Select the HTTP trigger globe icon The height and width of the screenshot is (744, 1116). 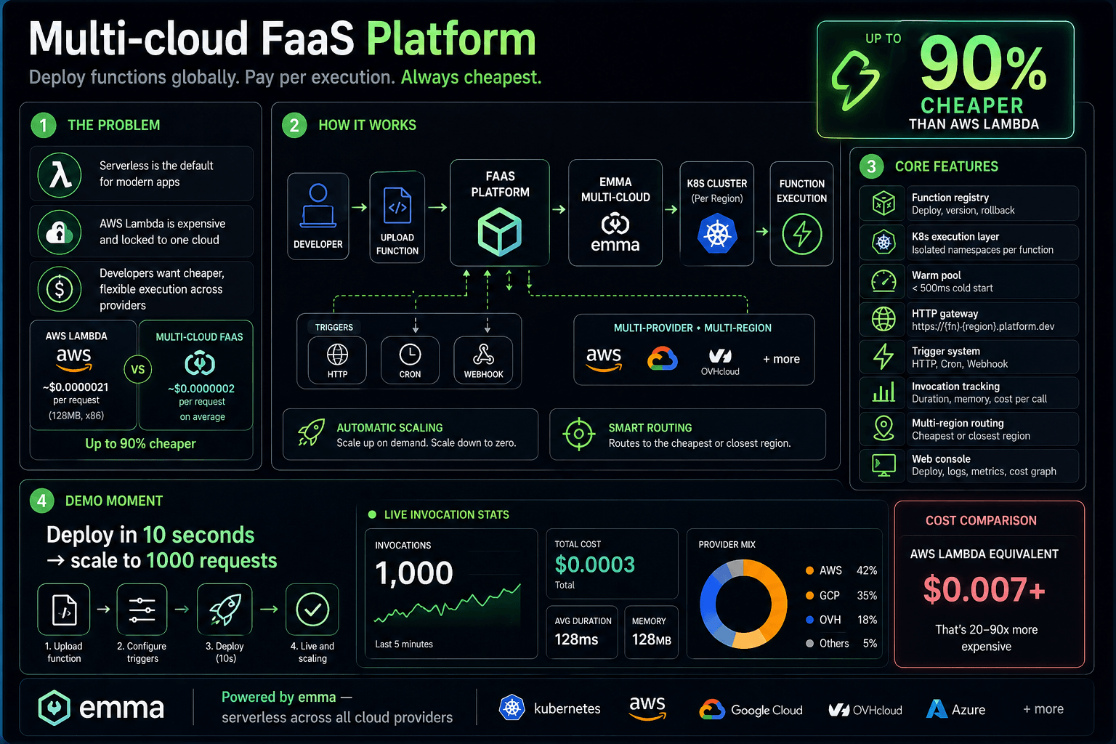[x=337, y=355]
